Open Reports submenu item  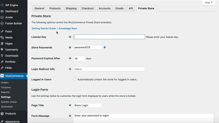point(5,92)
